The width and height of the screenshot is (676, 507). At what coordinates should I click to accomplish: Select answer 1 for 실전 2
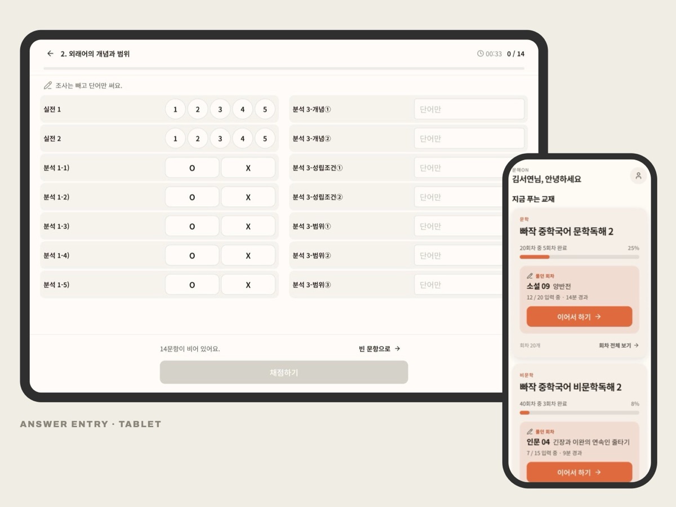click(175, 139)
